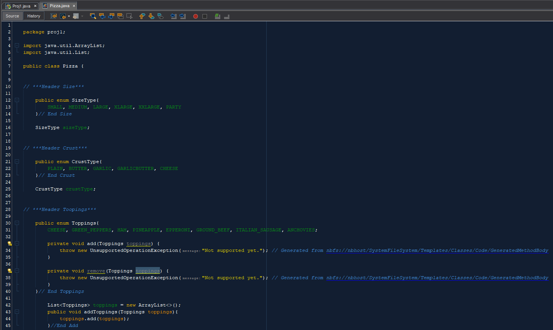This screenshot has height=330, width=553.
Task: Go to Next Bookmark icon
Action: tap(151, 16)
